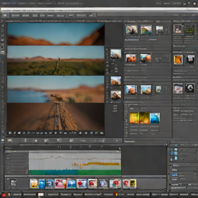198x198 pixels.
Task: Select the top preview frame showing desert mountains
Action: tap(56, 34)
